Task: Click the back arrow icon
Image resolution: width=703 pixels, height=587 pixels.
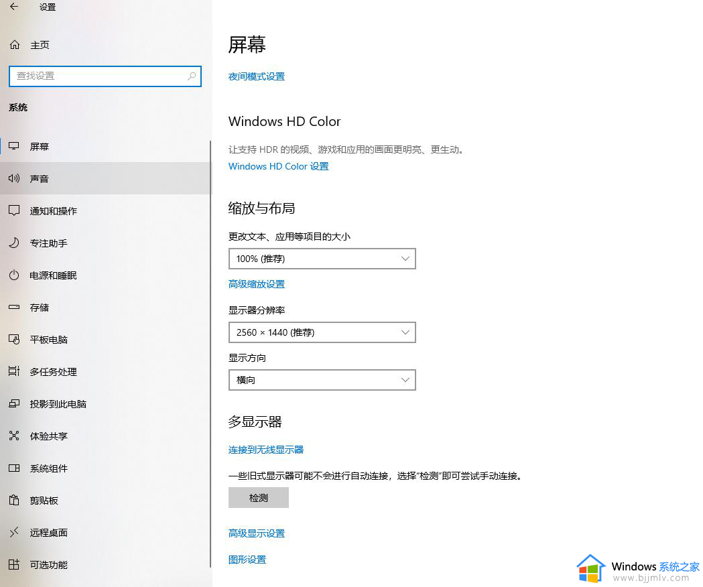Action: point(14,6)
